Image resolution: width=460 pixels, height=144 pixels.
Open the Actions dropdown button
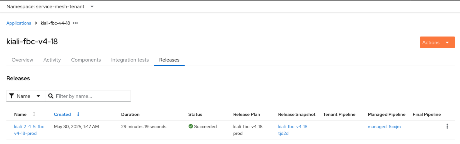(x=437, y=42)
